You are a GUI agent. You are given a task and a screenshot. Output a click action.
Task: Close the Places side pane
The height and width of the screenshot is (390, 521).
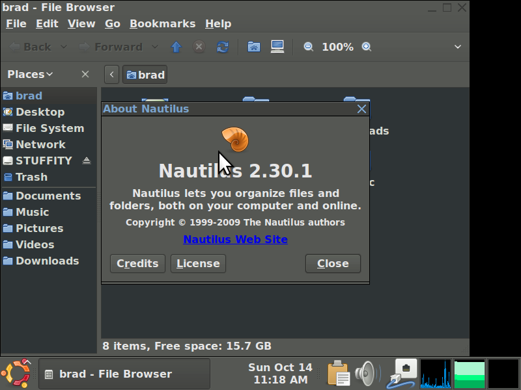85,74
